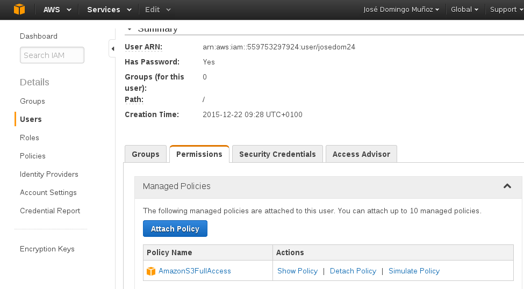Open the Services dropdown menu
524x289 pixels.
click(109, 10)
